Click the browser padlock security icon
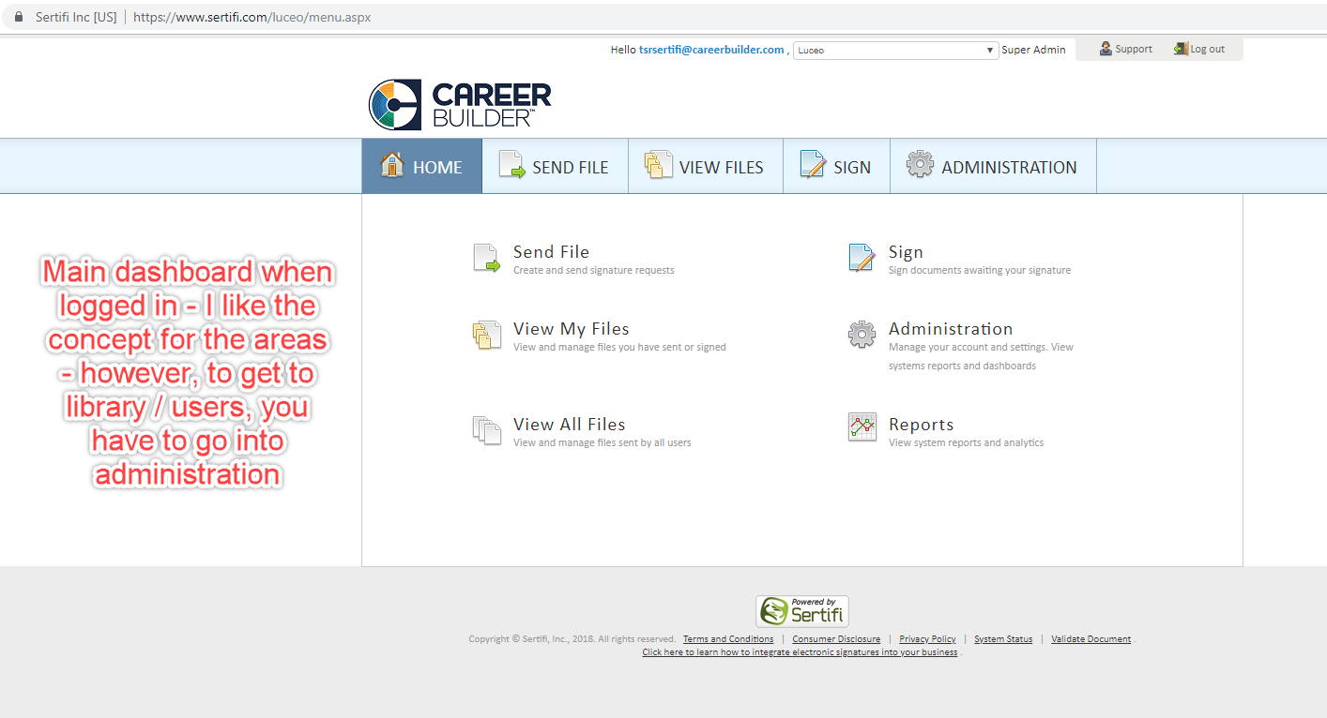Viewport: 1327px width, 718px height. pos(18,17)
